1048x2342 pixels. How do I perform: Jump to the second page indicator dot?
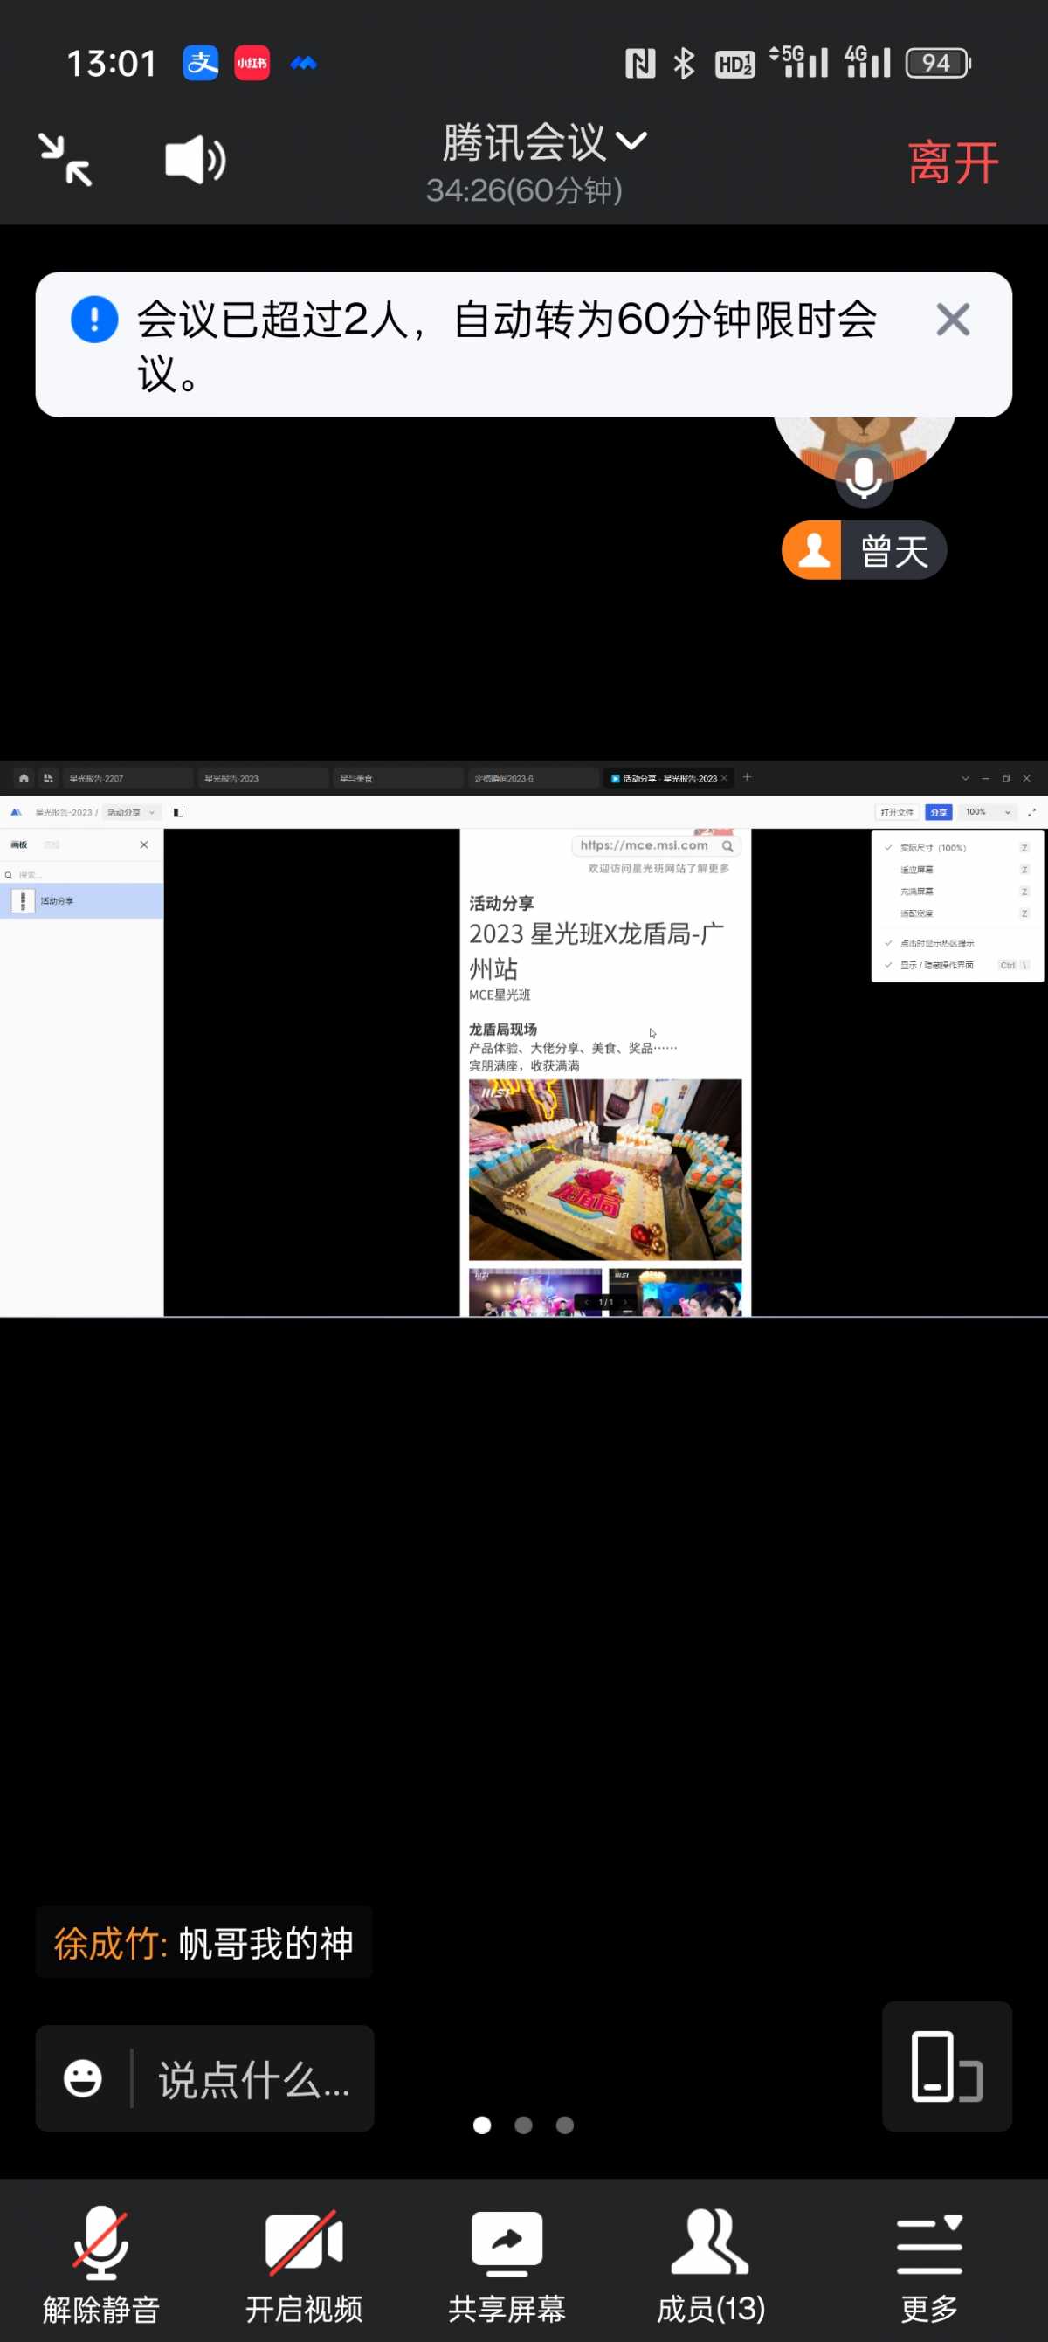tap(523, 2125)
